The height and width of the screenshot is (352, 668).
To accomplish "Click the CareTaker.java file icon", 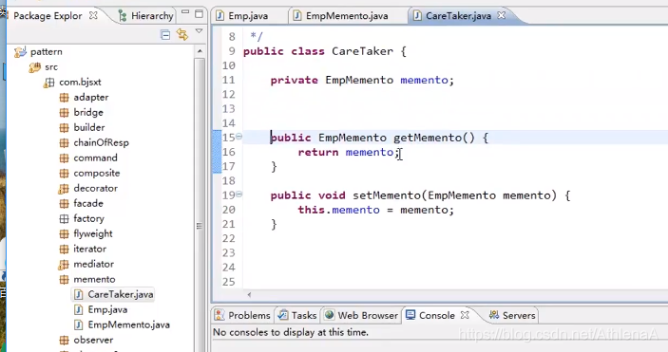I will (78, 294).
